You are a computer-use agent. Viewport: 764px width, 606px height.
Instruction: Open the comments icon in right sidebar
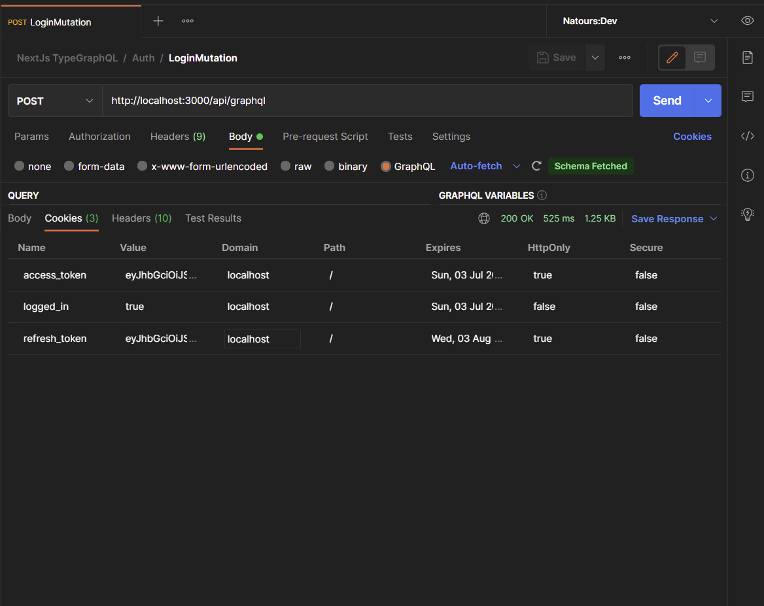coord(748,97)
